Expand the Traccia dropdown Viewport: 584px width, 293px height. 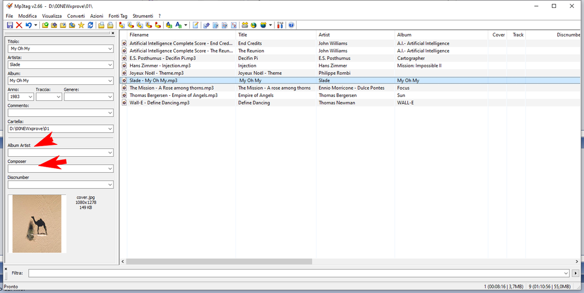pos(58,97)
